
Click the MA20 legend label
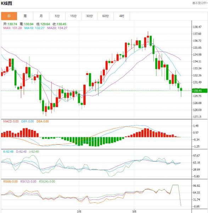pos(57,28)
